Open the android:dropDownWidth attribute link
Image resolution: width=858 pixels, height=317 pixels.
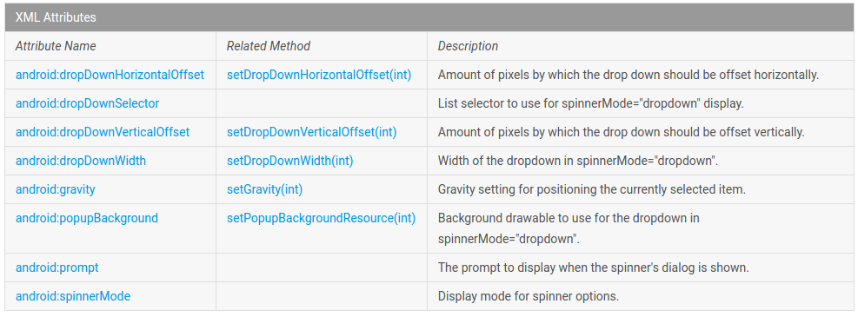(x=81, y=161)
